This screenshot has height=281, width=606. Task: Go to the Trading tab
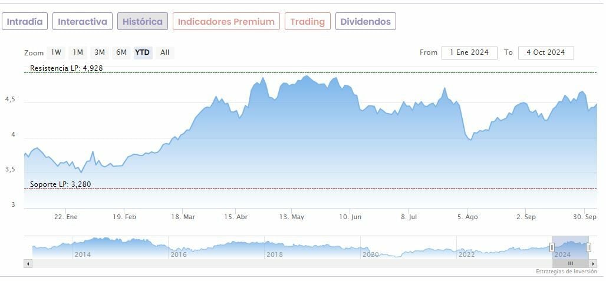click(307, 22)
